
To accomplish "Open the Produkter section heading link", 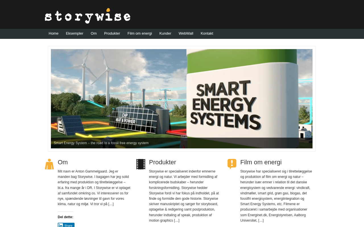I will [x=163, y=162].
